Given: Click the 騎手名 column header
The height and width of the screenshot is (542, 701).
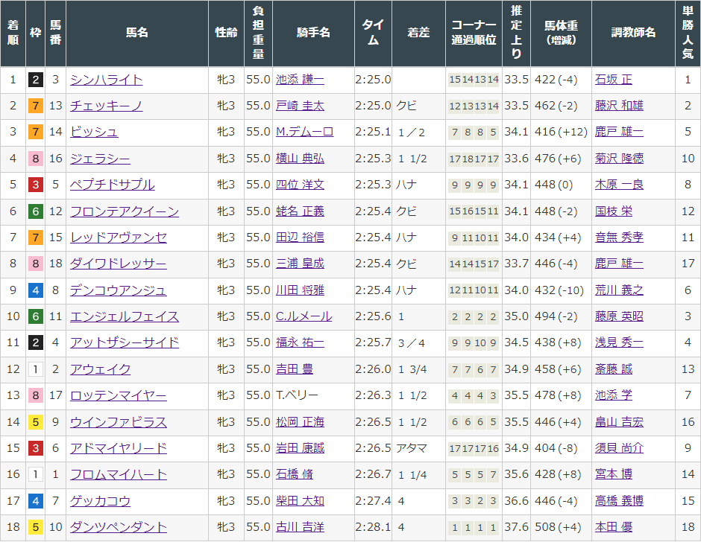Looking at the screenshot, I should [313, 33].
